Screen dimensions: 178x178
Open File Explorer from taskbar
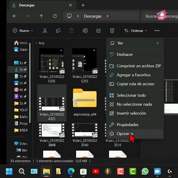pyautogui.click(x=46, y=171)
